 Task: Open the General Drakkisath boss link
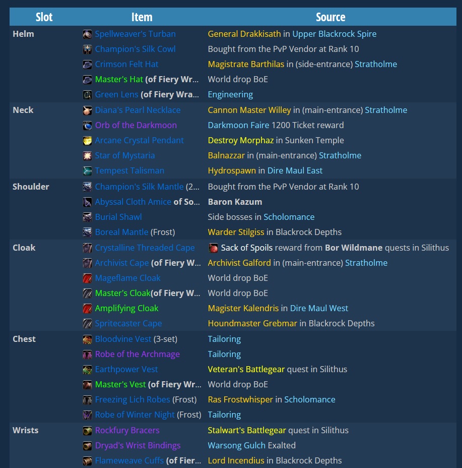pyautogui.click(x=244, y=34)
